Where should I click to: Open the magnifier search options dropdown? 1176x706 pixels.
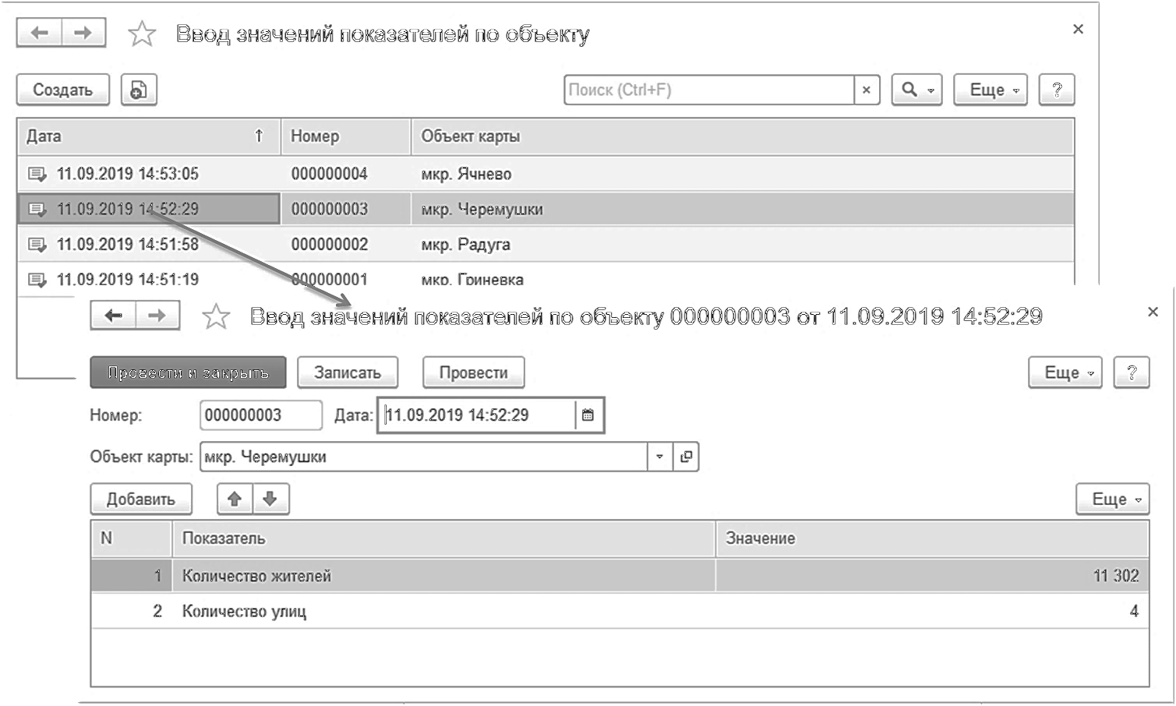coord(917,90)
